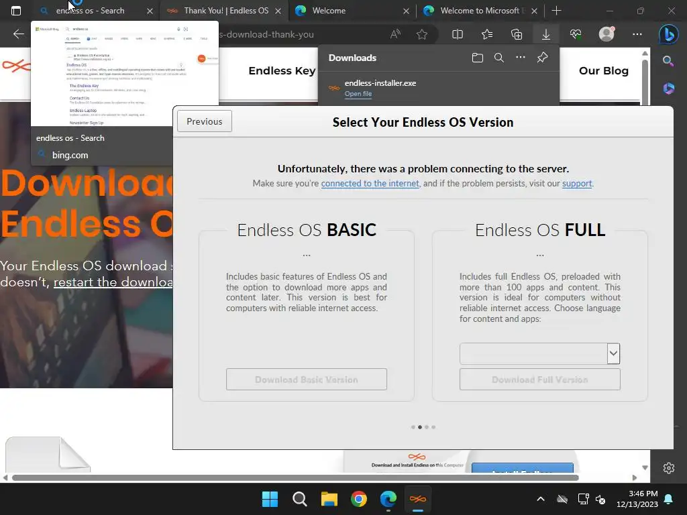Switch to Microsoft Edge in the taskbar

click(388, 499)
